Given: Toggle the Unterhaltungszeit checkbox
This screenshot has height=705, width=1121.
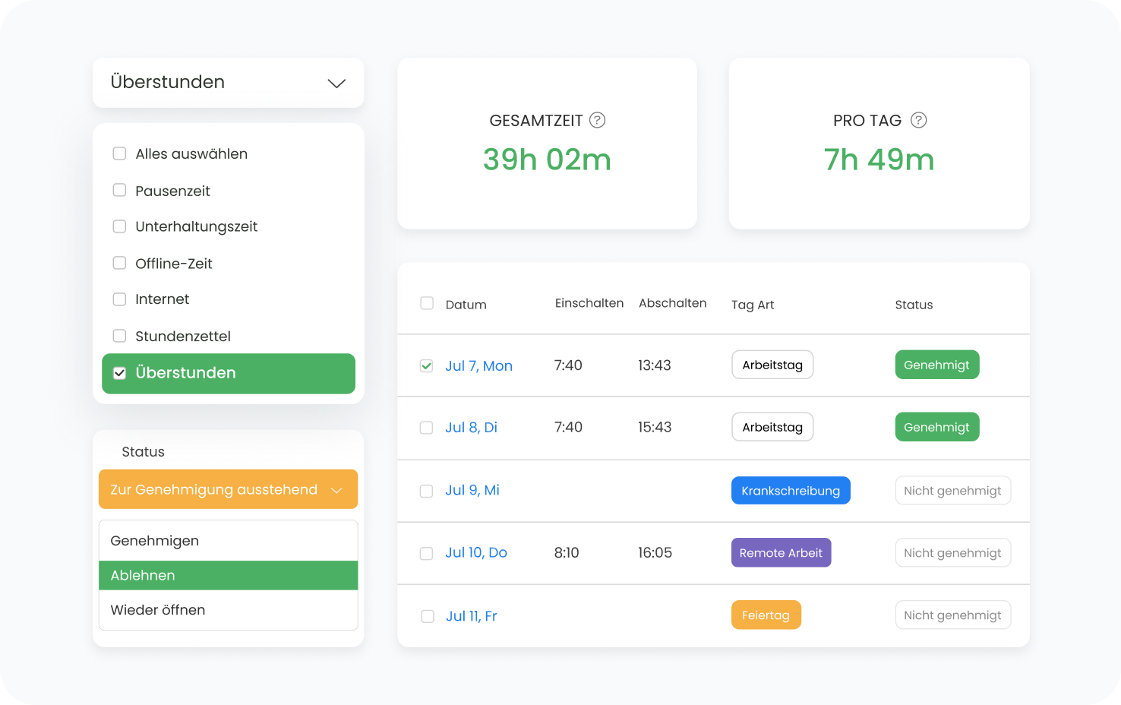Looking at the screenshot, I should (x=119, y=226).
